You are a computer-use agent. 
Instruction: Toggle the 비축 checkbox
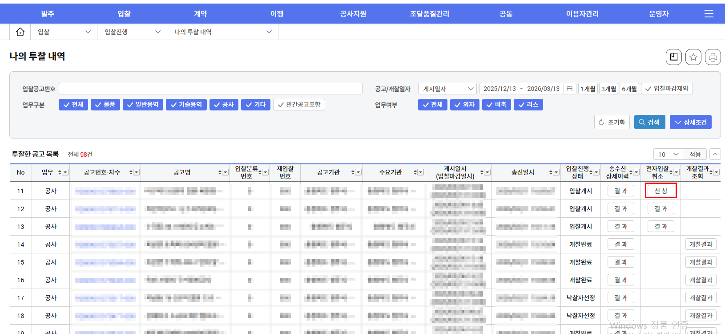(496, 105)
